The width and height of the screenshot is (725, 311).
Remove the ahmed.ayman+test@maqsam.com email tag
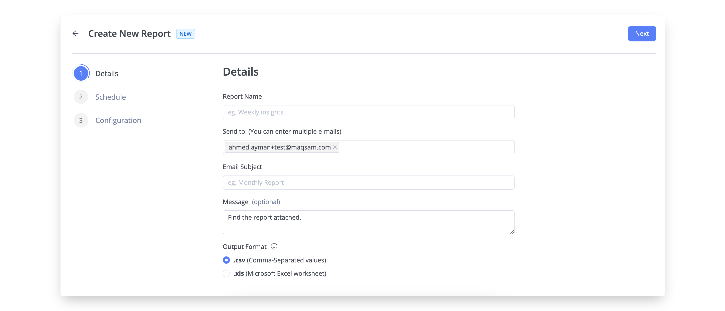(335, 147)
